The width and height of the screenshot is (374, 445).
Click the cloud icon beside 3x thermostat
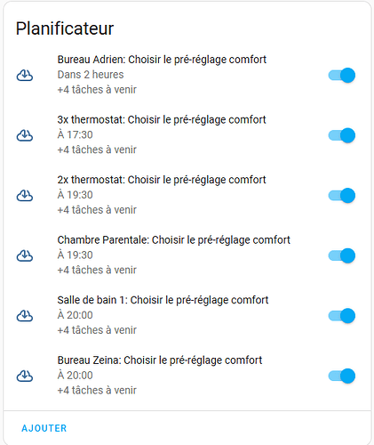(x=25, y=135)
